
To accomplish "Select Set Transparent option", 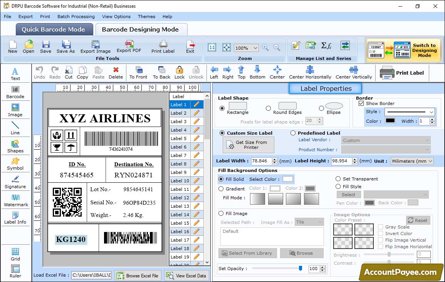I will 338,179.
